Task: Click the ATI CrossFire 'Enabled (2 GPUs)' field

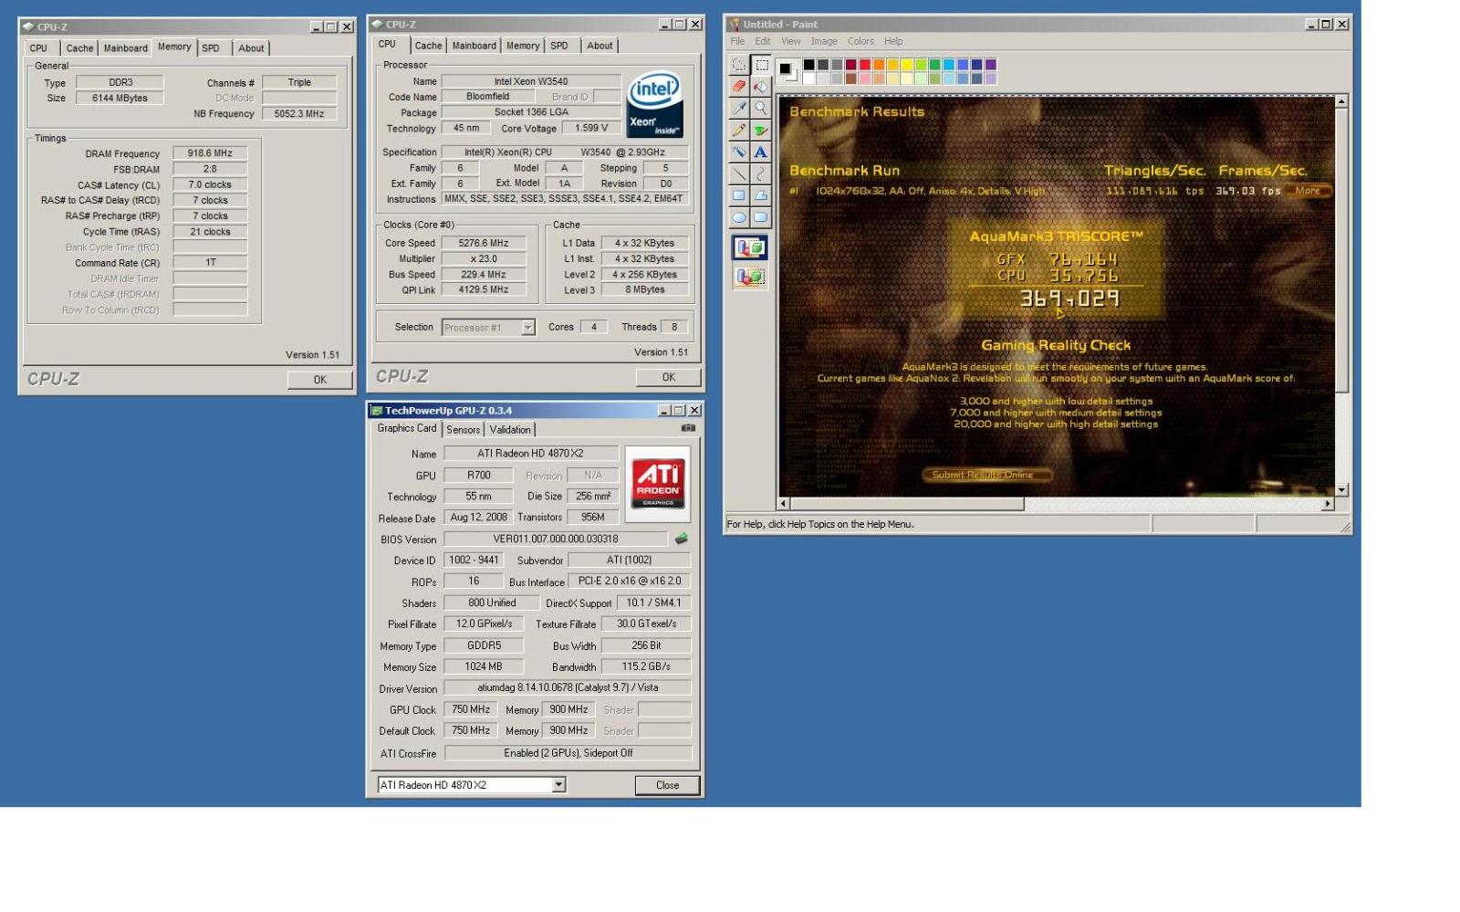Action: point(568,753)
